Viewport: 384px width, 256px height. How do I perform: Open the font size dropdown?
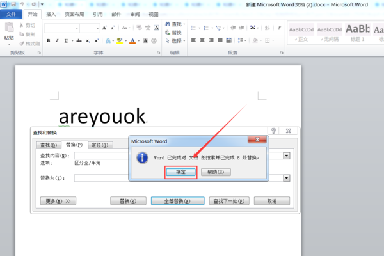point(98,28)
